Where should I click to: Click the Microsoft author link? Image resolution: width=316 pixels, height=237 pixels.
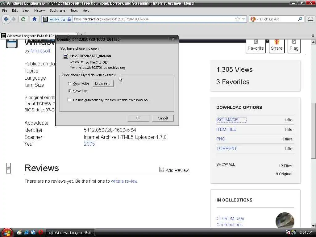[40, 51]
